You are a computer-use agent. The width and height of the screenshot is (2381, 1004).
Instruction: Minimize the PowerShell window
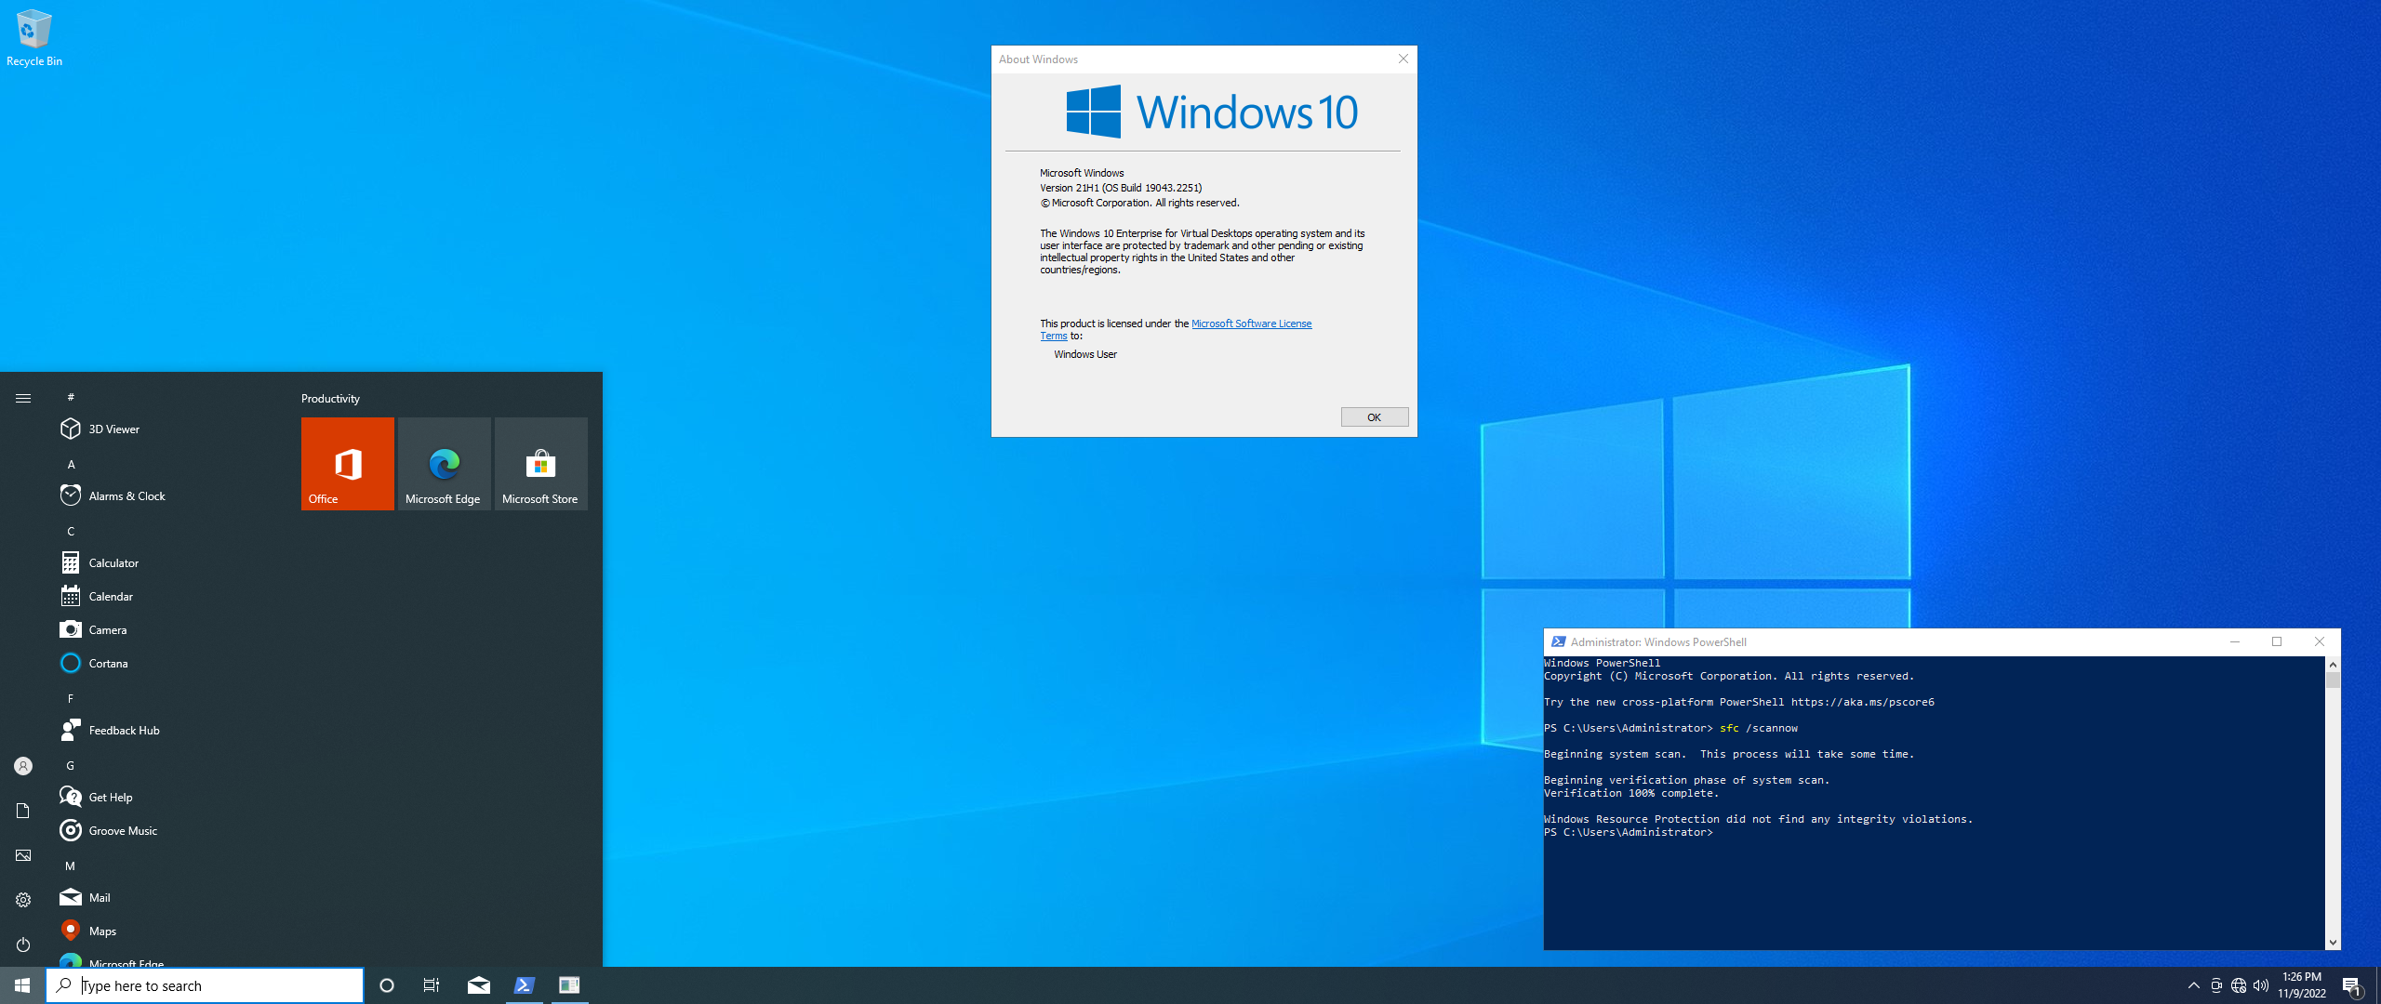coord(2235,642)
